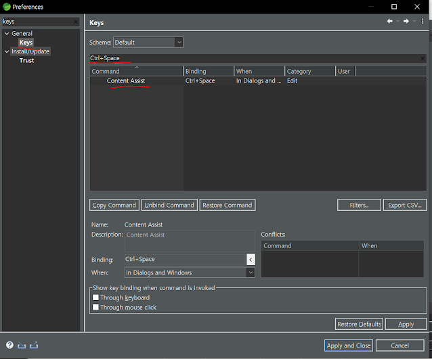Select Trust in the preferences tree

pyautogui.click(x=26, y=60)
